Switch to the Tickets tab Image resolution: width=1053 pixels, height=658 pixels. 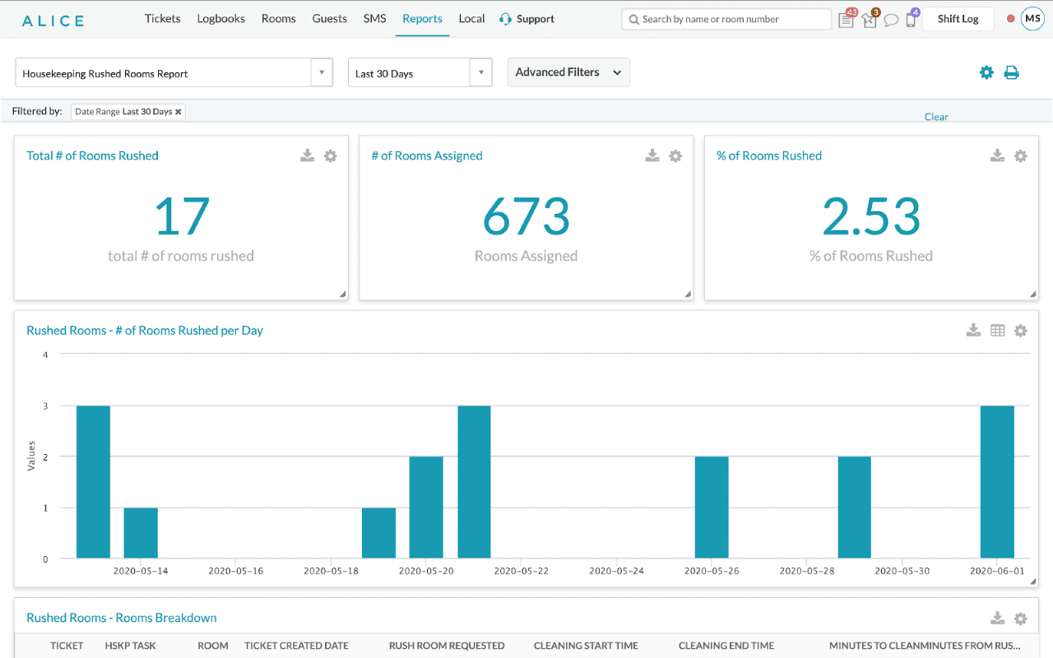162,19
